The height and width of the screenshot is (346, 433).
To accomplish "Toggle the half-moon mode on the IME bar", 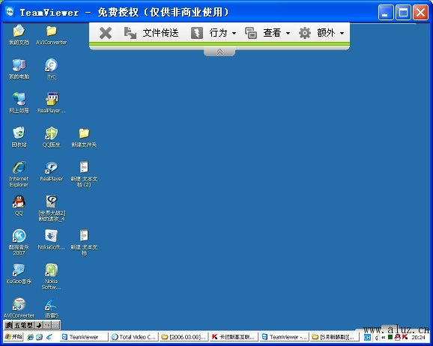I will [39, 325].
